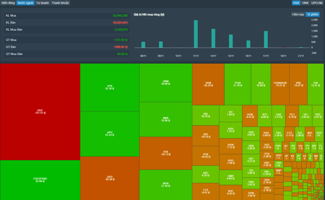Image resolution: width=325 pixels, height=200 pixels.
Task: Click the red DGC treemap tile
Action: click(40, 112)
